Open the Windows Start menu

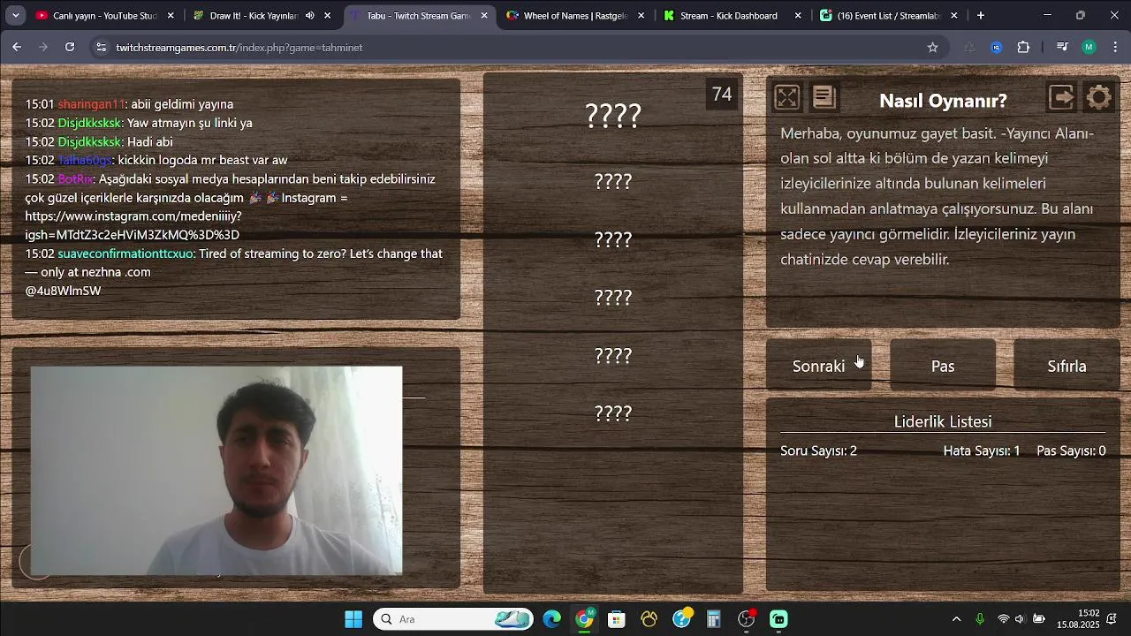353,619
